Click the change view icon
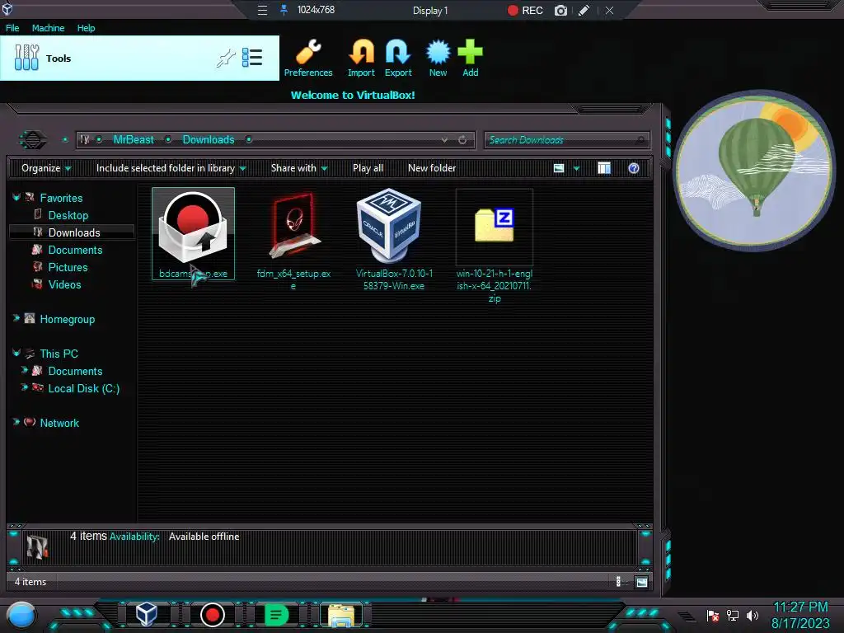 (559, 168)
